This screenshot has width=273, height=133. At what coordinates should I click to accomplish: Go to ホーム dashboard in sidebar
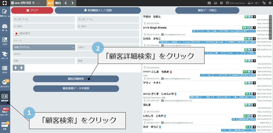tap(5, 27)
